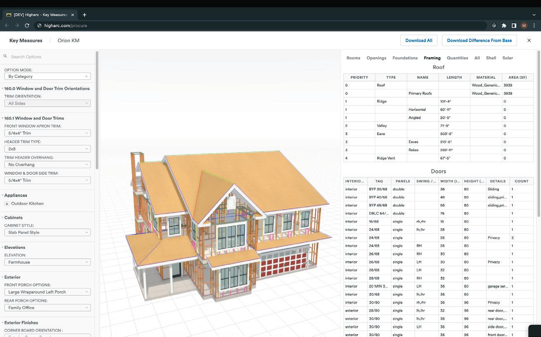Click Download Difference From Base

click(x=479, y=40)
